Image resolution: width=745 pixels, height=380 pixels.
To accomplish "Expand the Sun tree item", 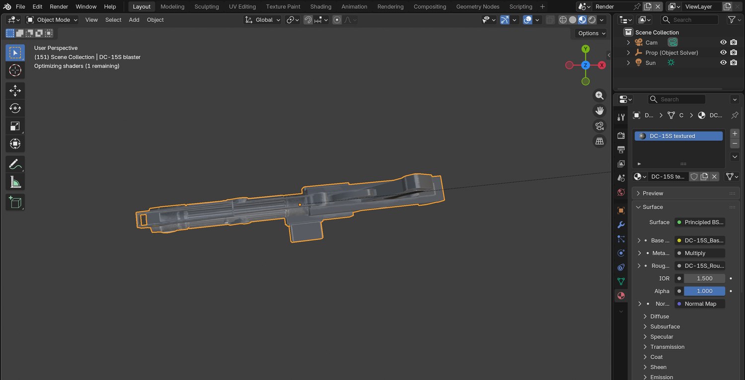I will pyautogui.click(x=628, y=63).
